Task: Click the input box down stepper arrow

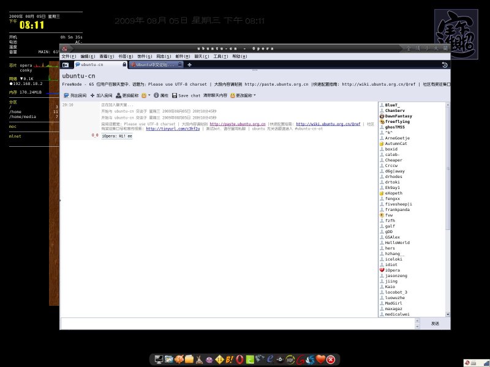Action: (417, 327)
